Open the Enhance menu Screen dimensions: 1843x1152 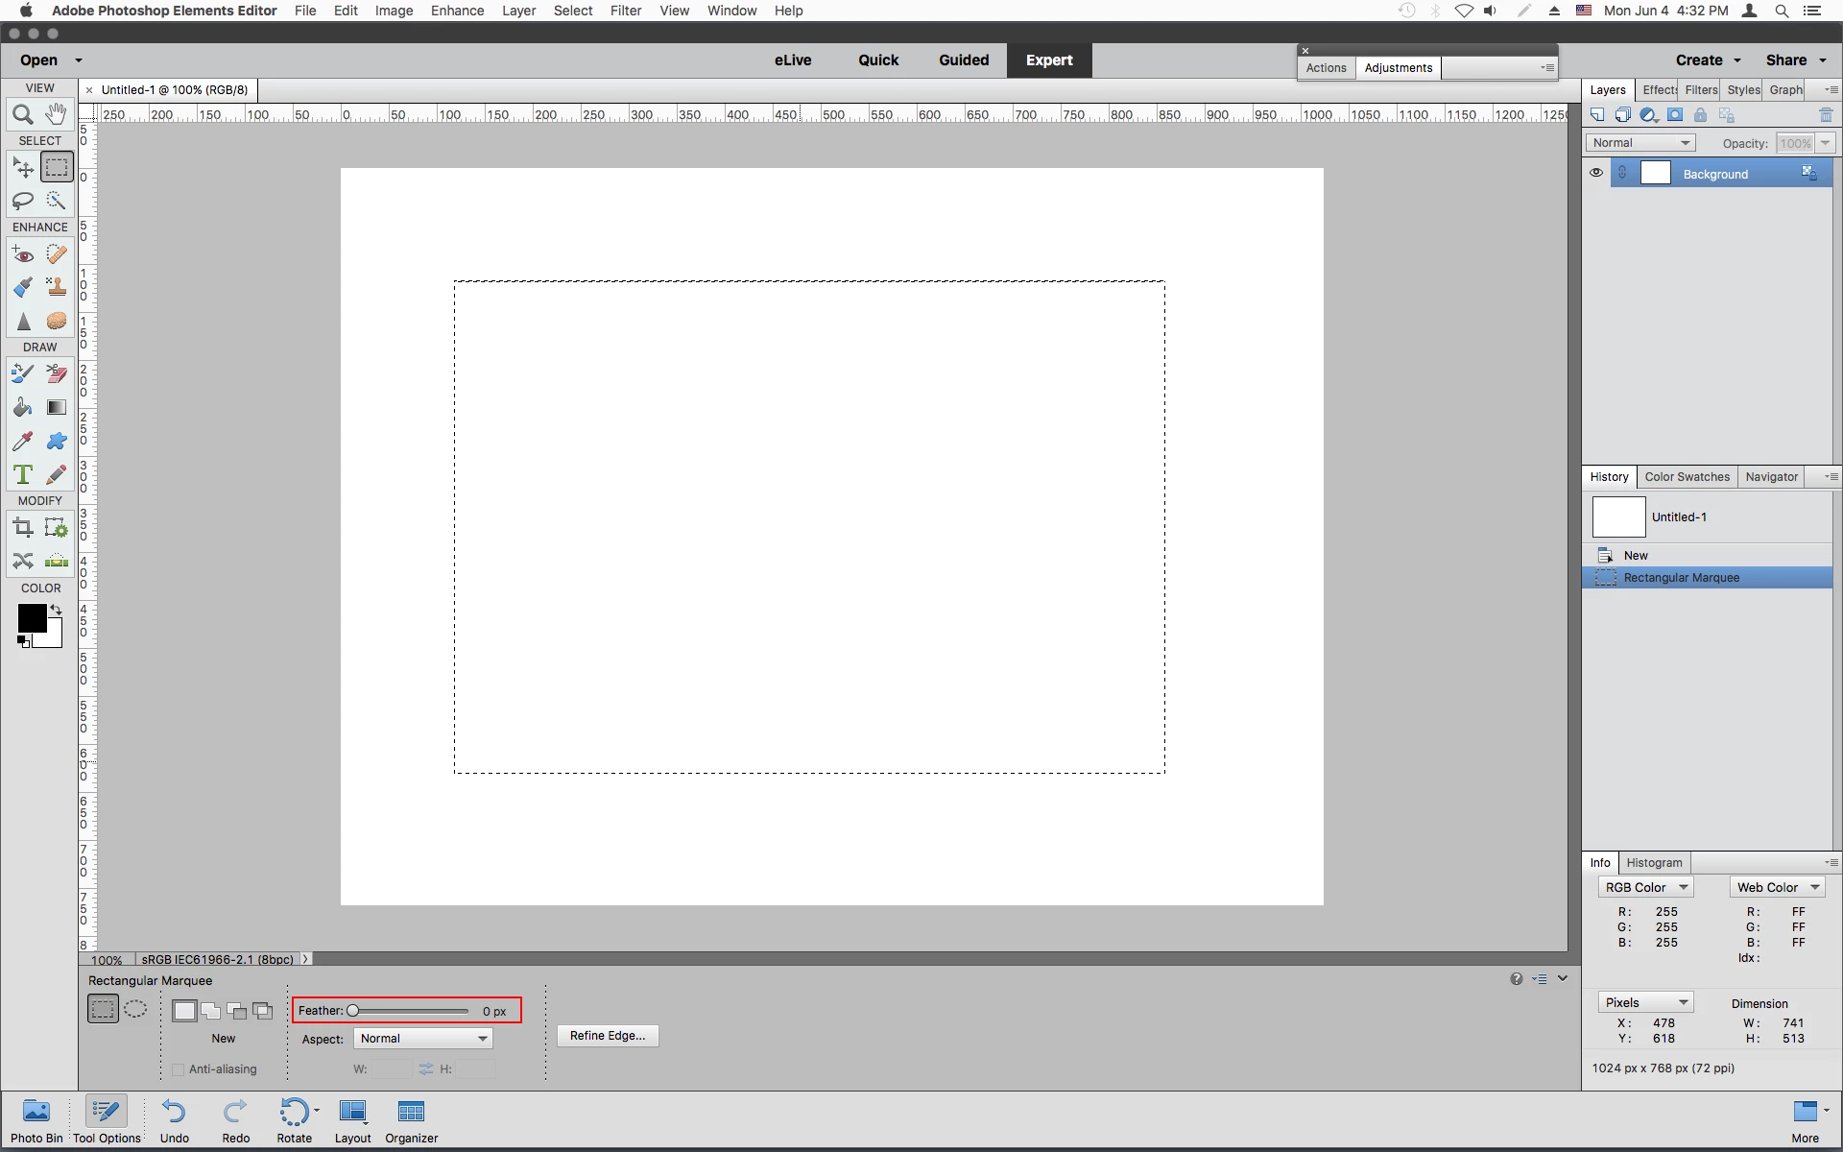pos(457,11)
